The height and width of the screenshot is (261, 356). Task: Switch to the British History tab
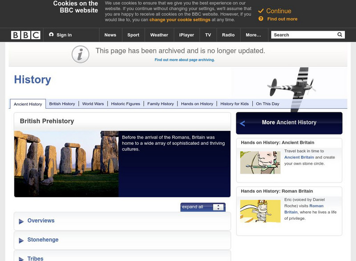pos(62,104)
